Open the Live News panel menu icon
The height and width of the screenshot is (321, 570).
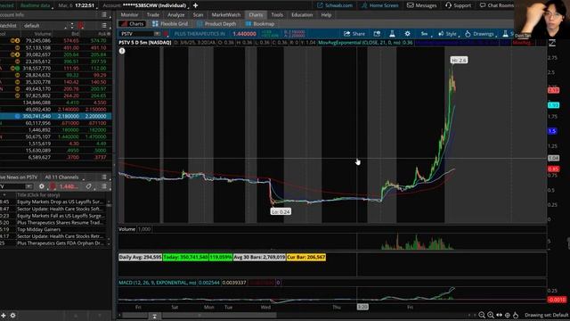(x=104, y=177)
